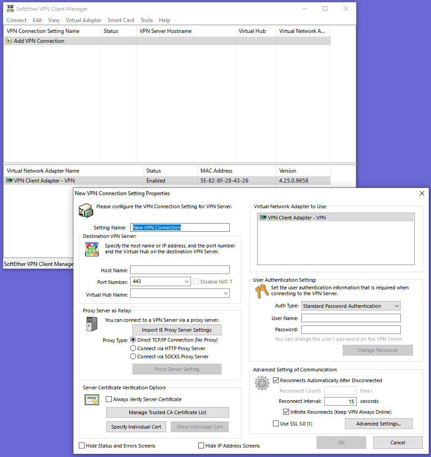Click the Password field
Image resolution: width=431 pixels, height=457 pixels.
pos(351,329)
